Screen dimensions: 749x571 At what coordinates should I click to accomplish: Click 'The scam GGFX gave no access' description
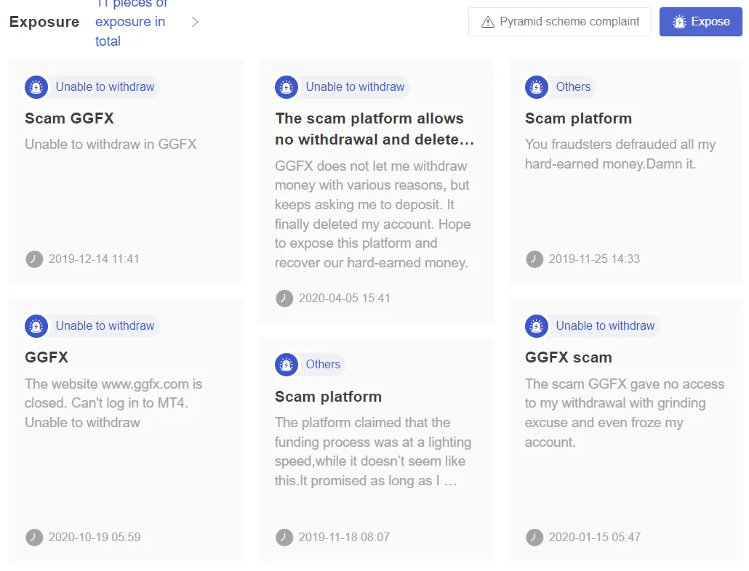(625, 413)
